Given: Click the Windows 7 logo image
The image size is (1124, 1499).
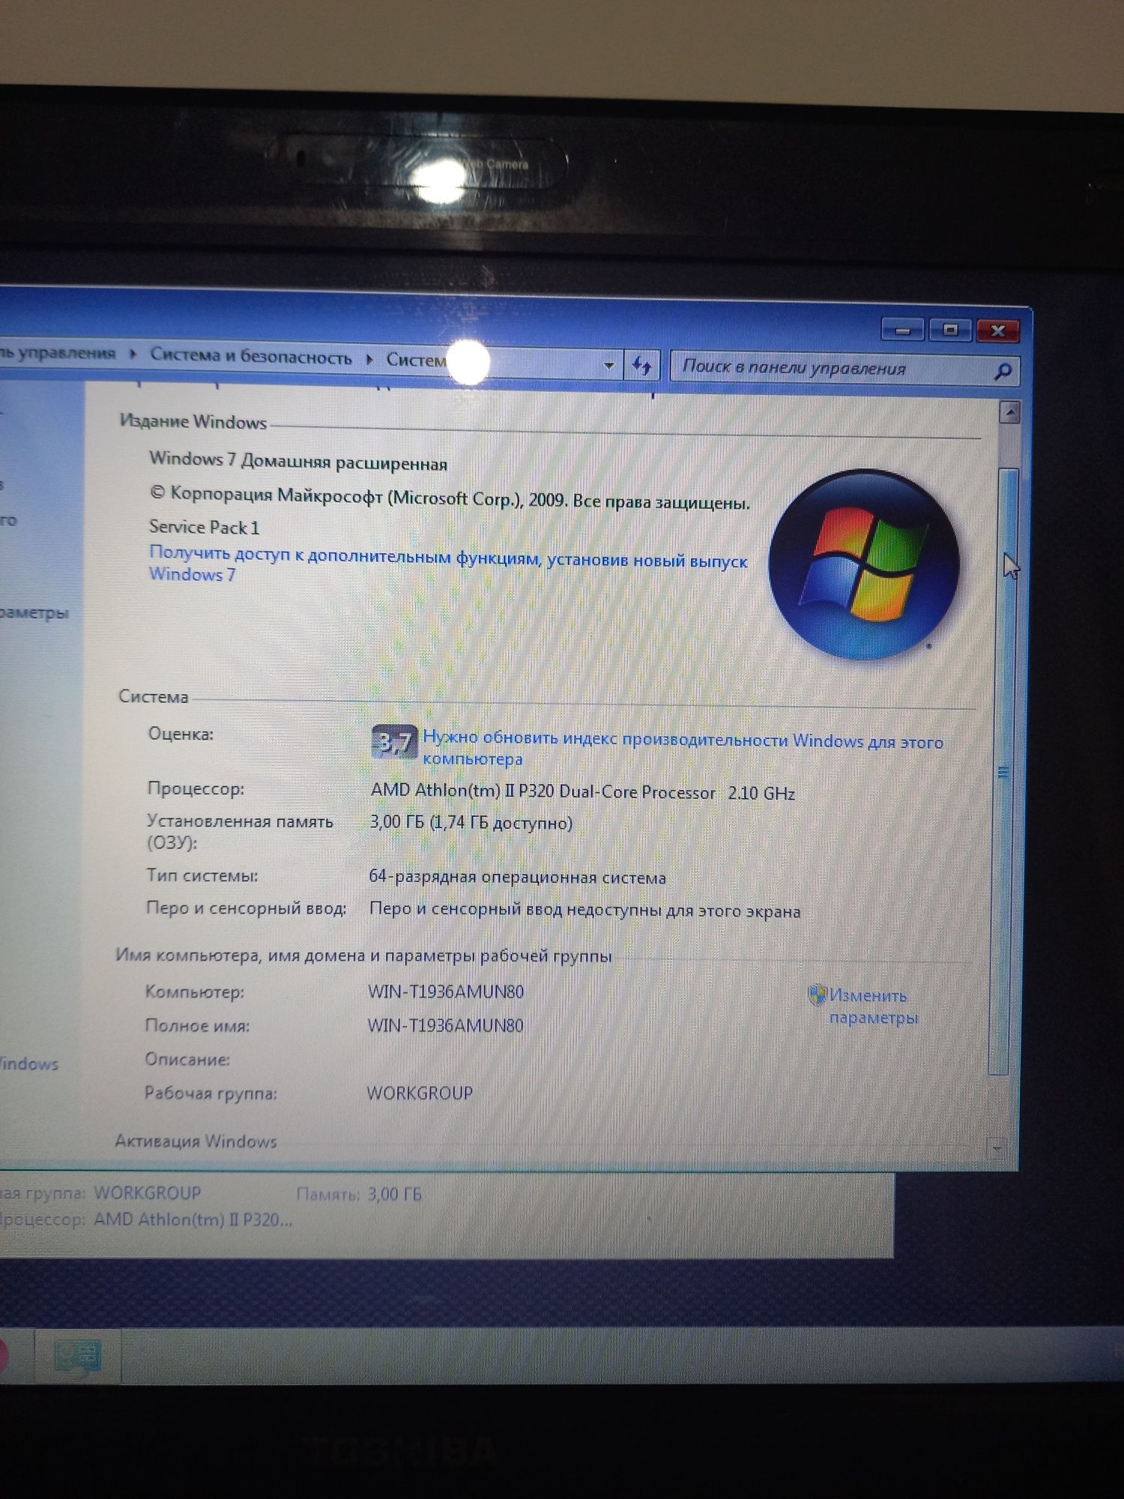Looking at the screenshot, I should click(x=864, y=565).
